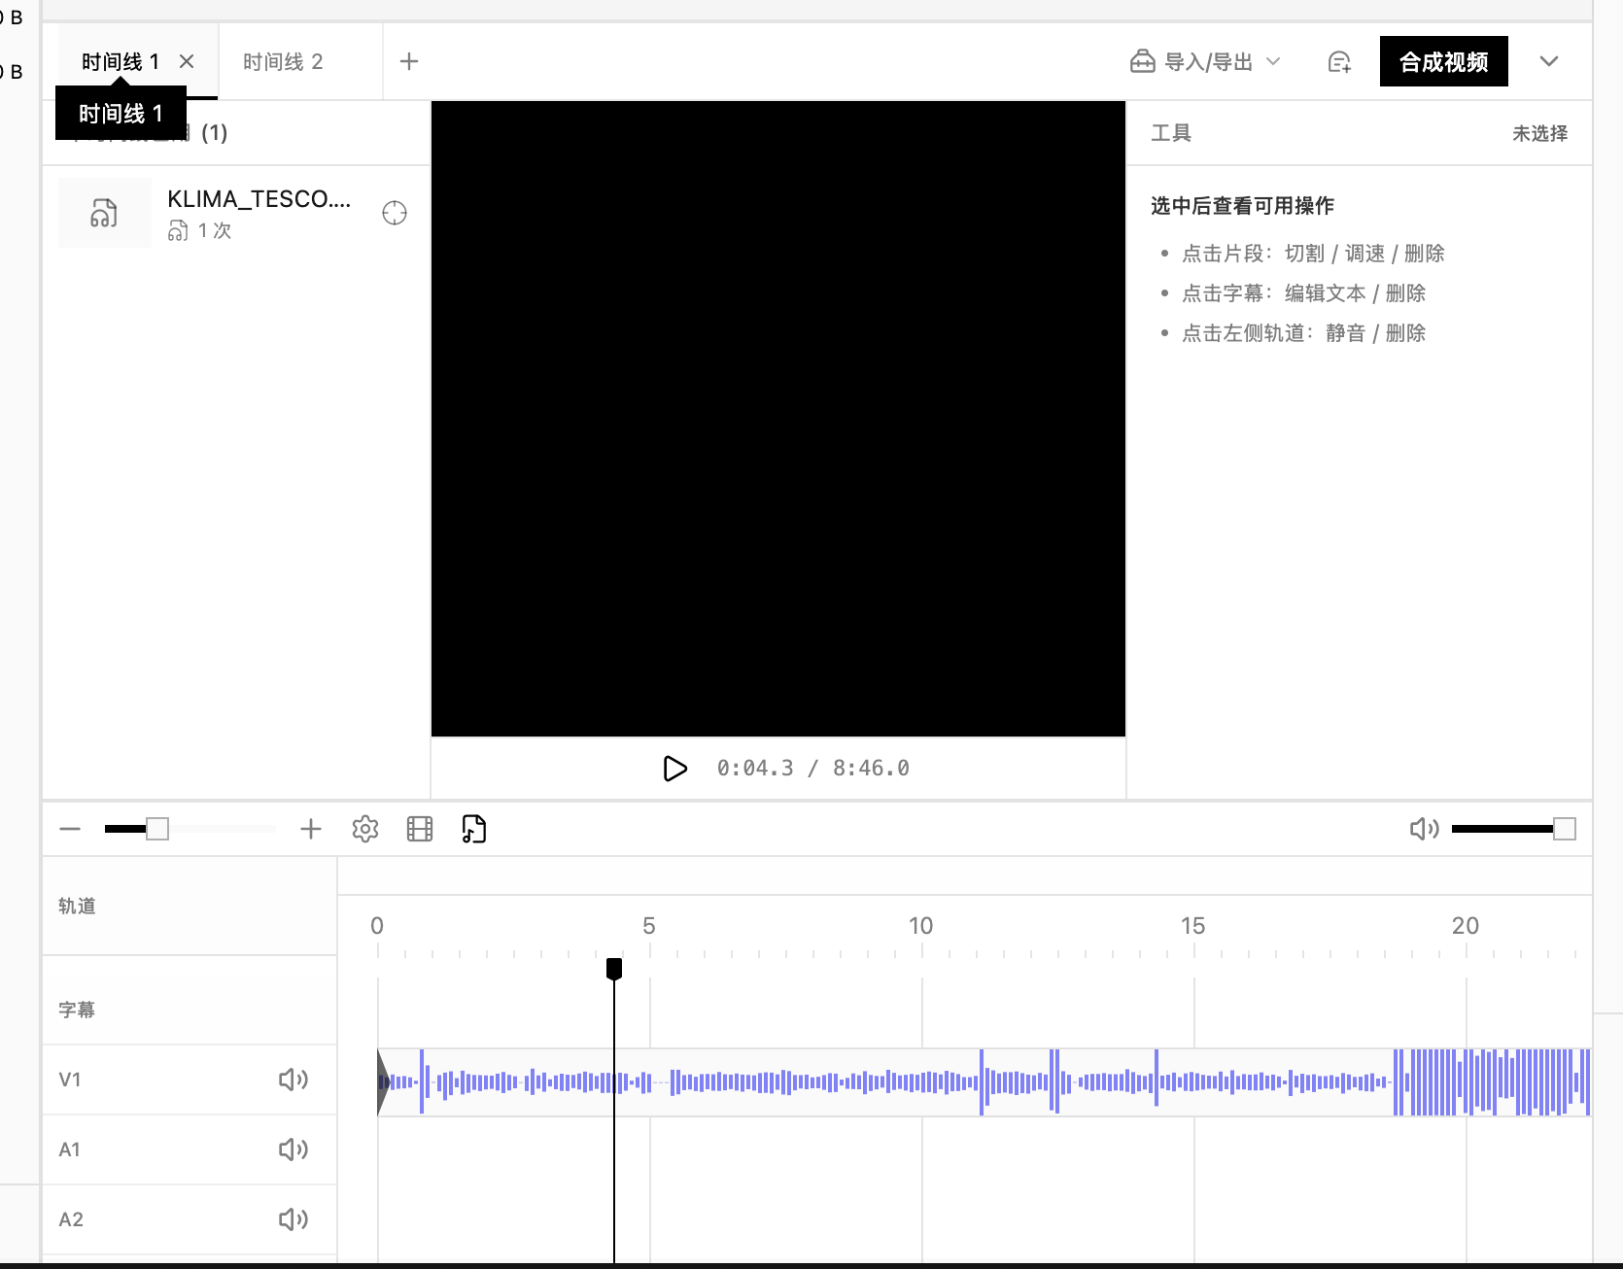Adjust the timeline zoom slider

[157, 829]
